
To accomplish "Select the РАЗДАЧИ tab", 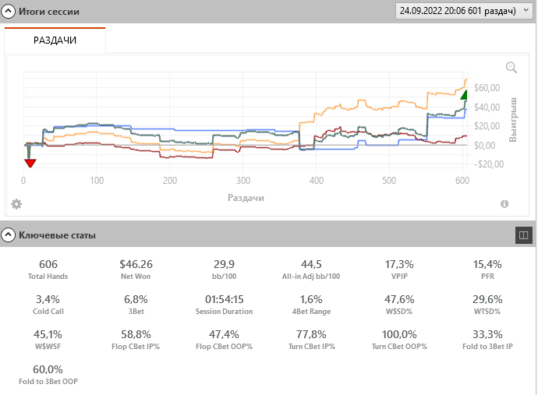I will pyautogui.click(x=55, y=40).
